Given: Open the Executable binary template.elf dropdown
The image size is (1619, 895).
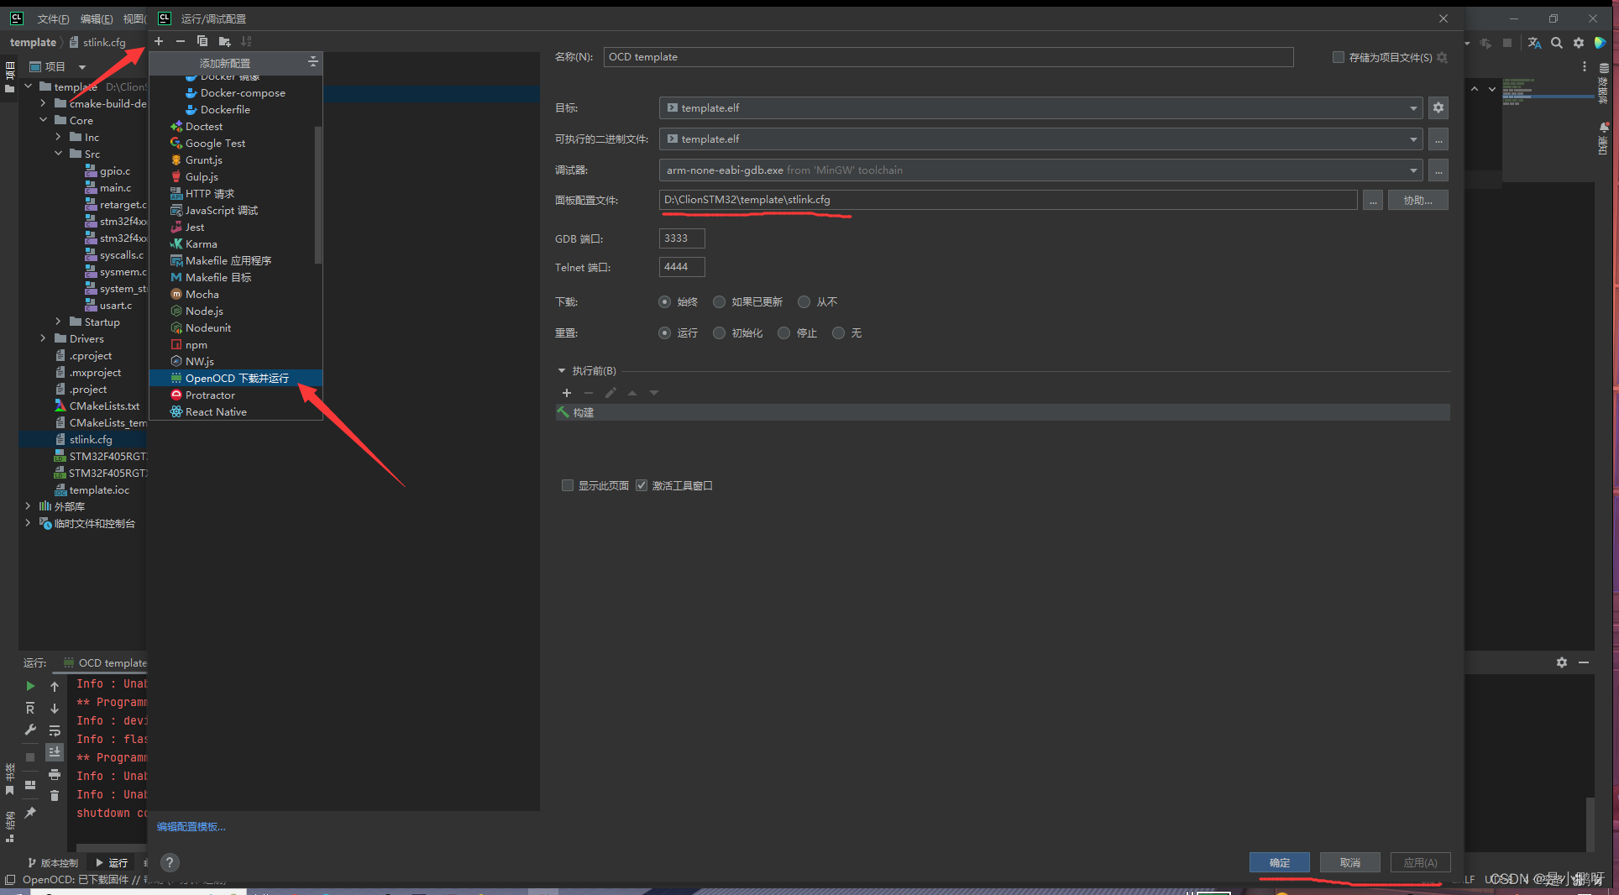Looking at the screenshot, I should click(1413, 139).
